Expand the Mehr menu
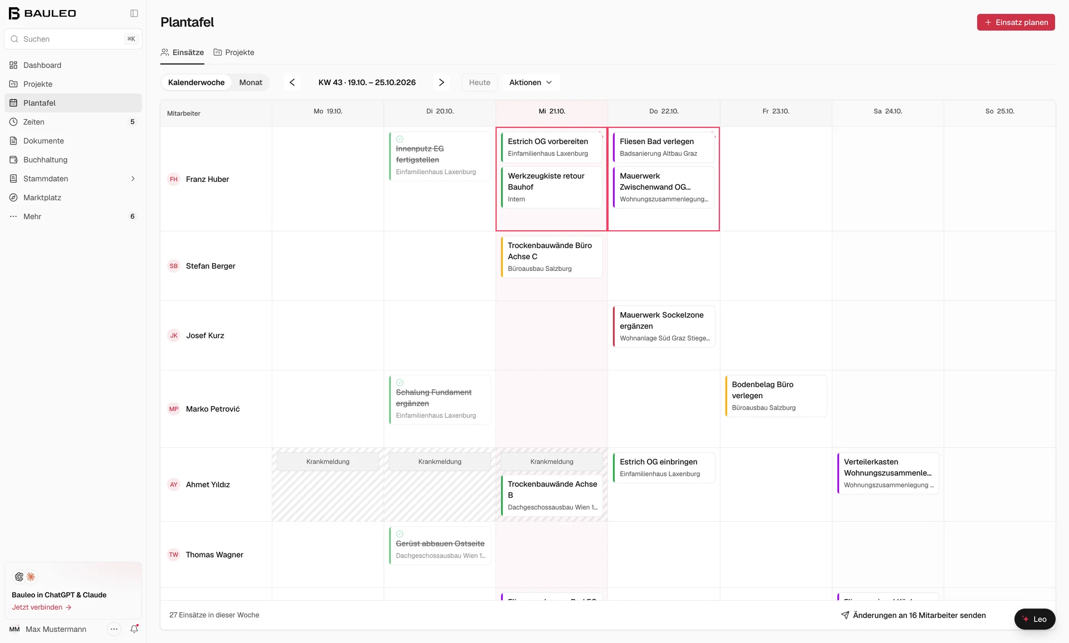The height and width of the screenshot is (643, 1069). (x=73, y=216)
